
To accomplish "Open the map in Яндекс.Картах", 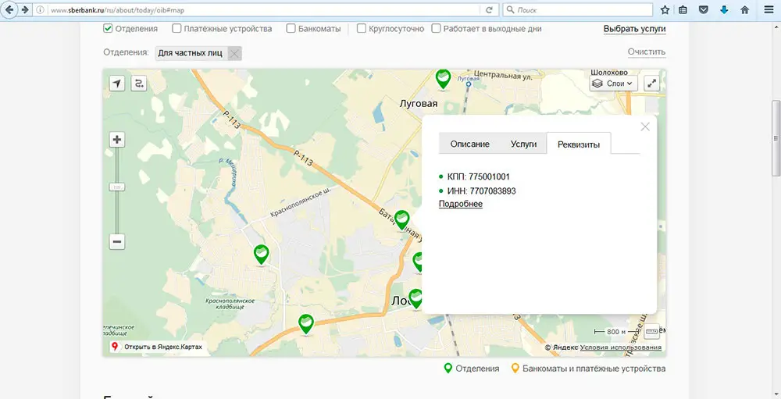I will (163, 347).
